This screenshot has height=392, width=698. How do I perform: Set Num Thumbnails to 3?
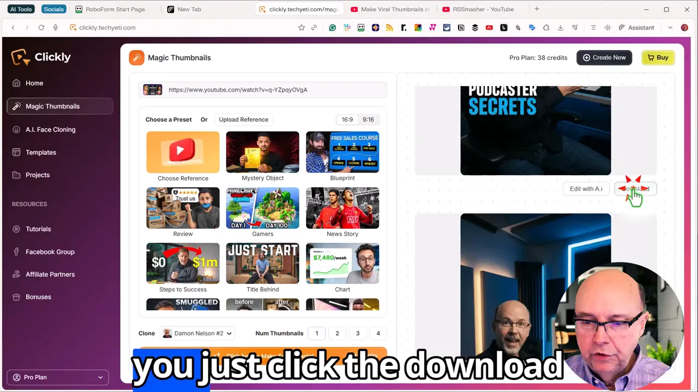tap(357, 333)
